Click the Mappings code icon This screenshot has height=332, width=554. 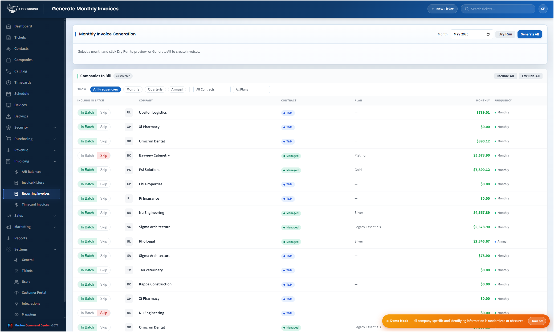(17, 314)
